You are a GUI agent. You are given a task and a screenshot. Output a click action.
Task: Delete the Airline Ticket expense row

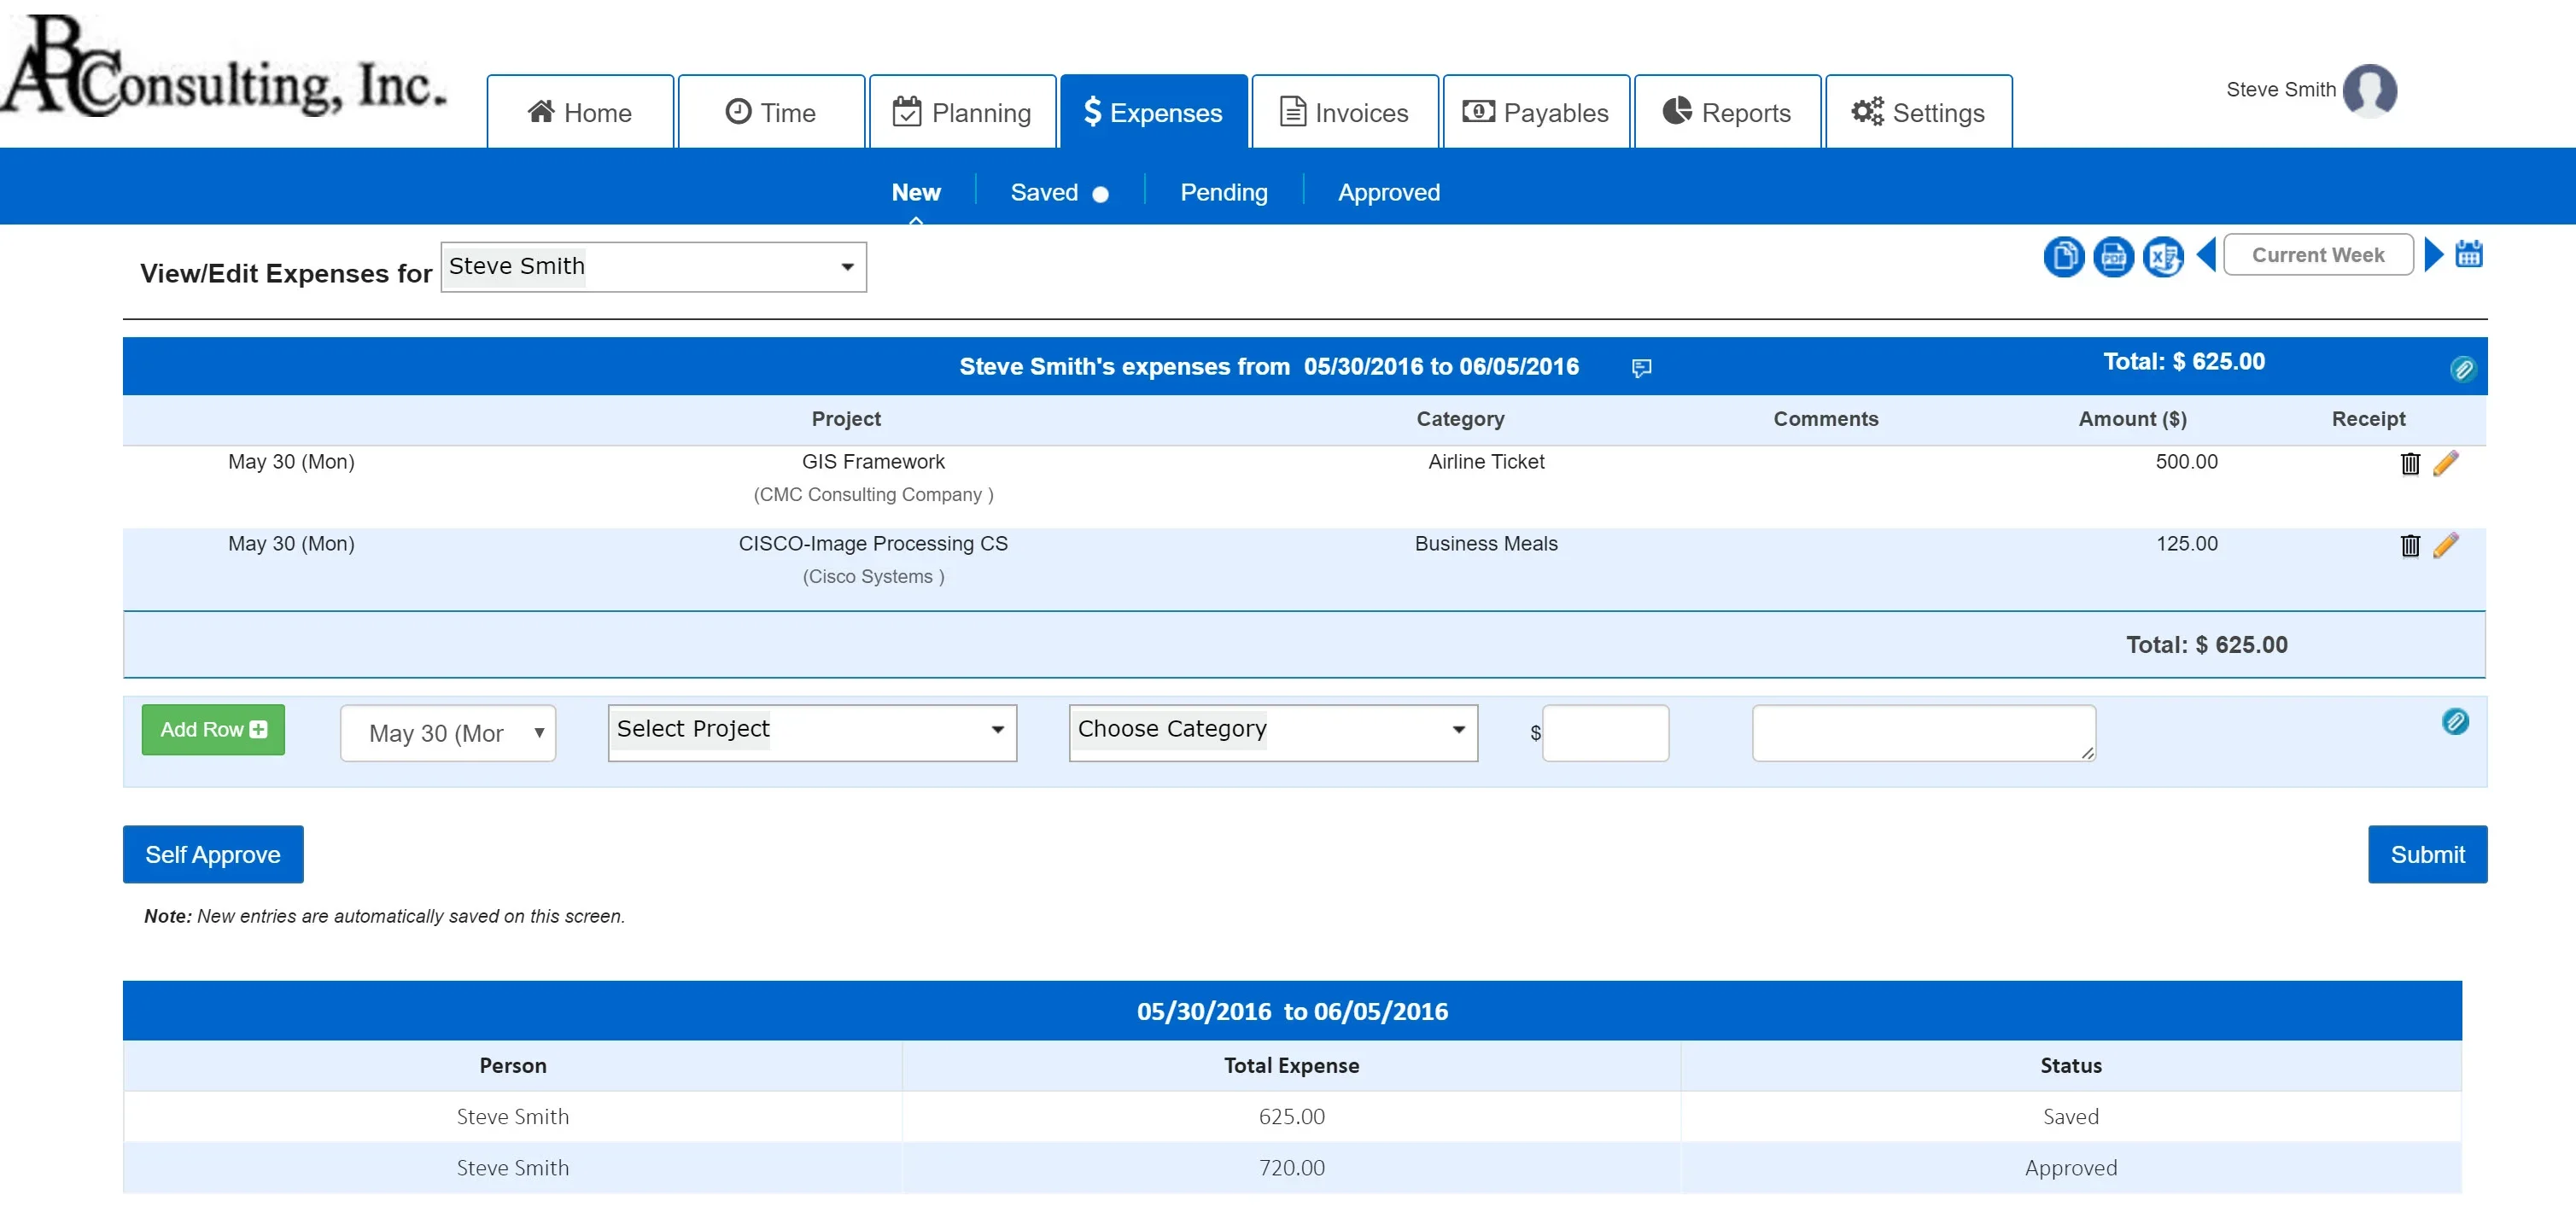2410,464
